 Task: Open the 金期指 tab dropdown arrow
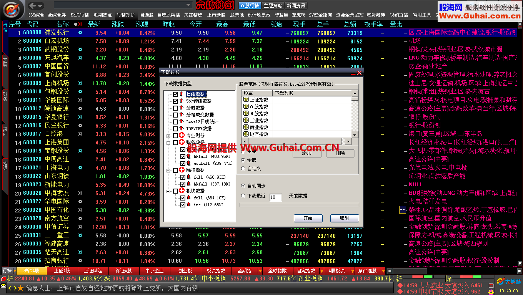coord(260,271)
